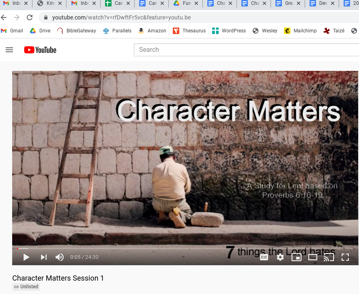Click video title Character Matters Session 1

click(58, 278)
